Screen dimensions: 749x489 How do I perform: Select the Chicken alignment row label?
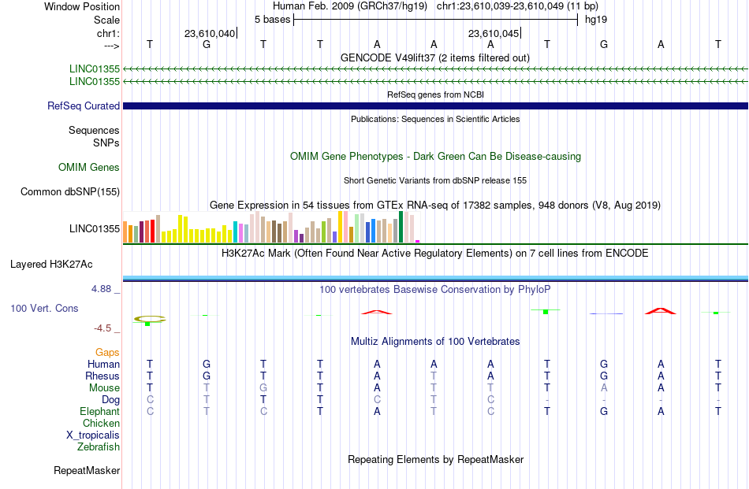click(101, 423)
